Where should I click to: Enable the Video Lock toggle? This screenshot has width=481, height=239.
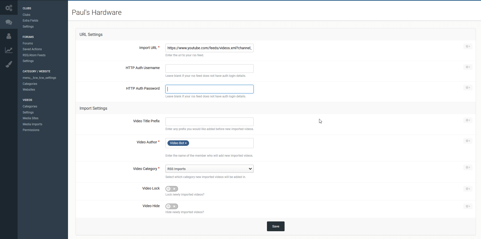pyautogui.click(x=172, y=189)
